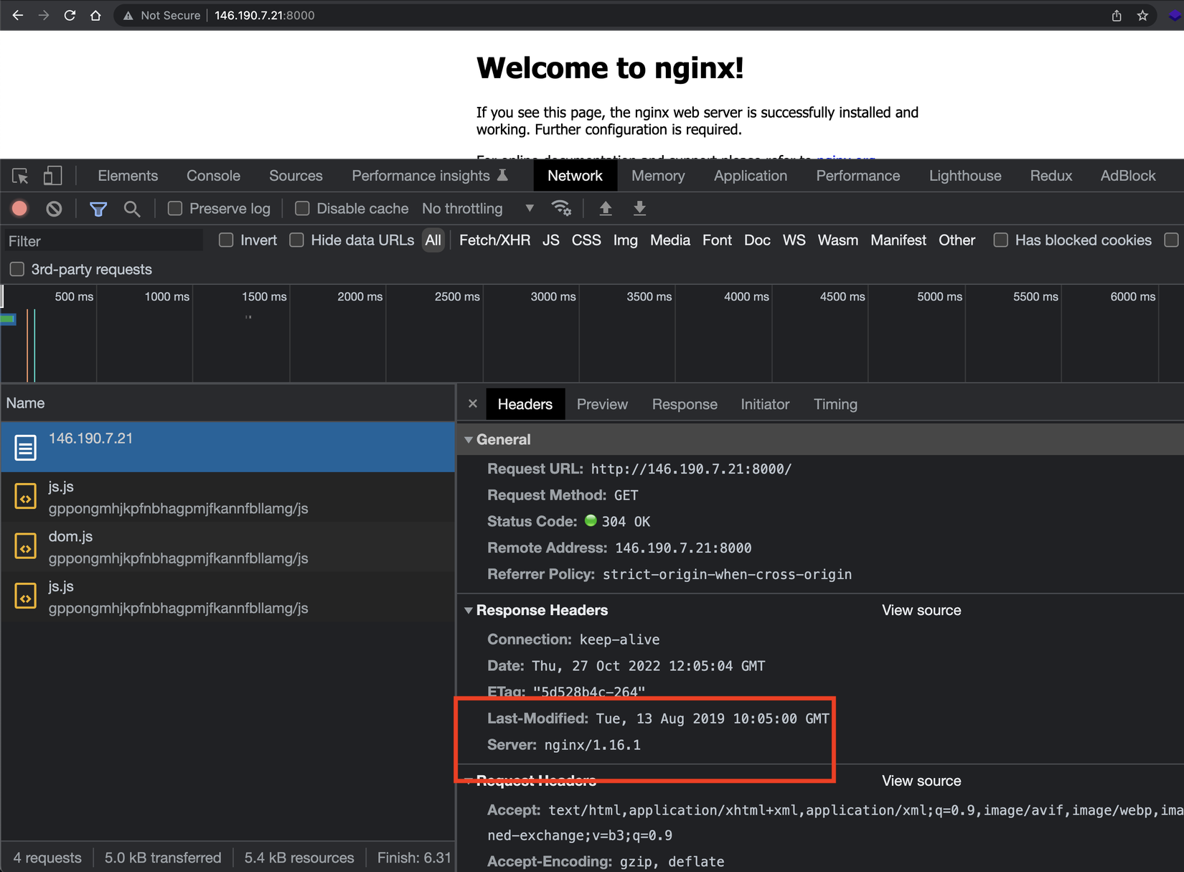Open the Redux tab
Viewport: 1184px width, 872px height.
click(x=1051, y=176)
